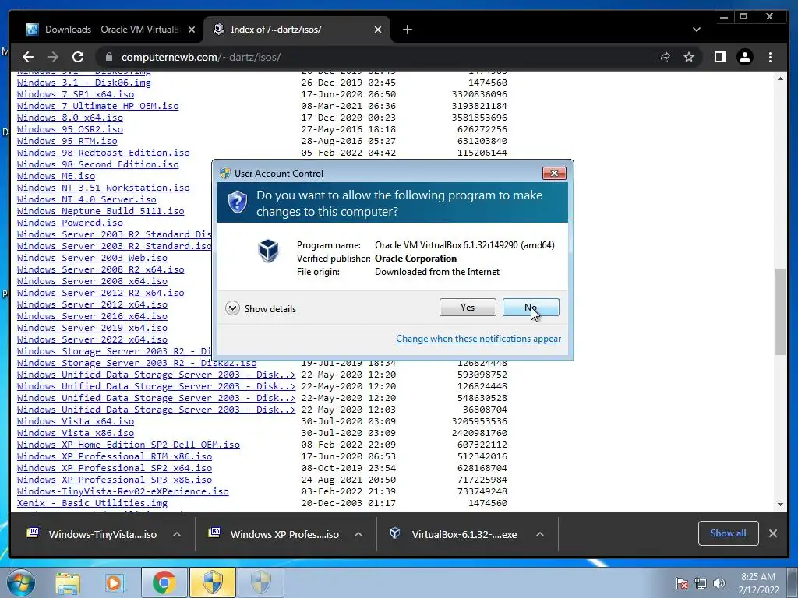Select the Index of /~dartz/isos/ tab
798x598 pixels.
pos(297,30)
